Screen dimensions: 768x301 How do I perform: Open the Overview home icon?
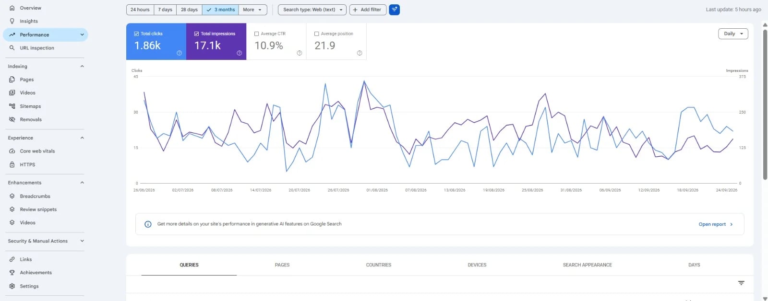click(12, 8)
